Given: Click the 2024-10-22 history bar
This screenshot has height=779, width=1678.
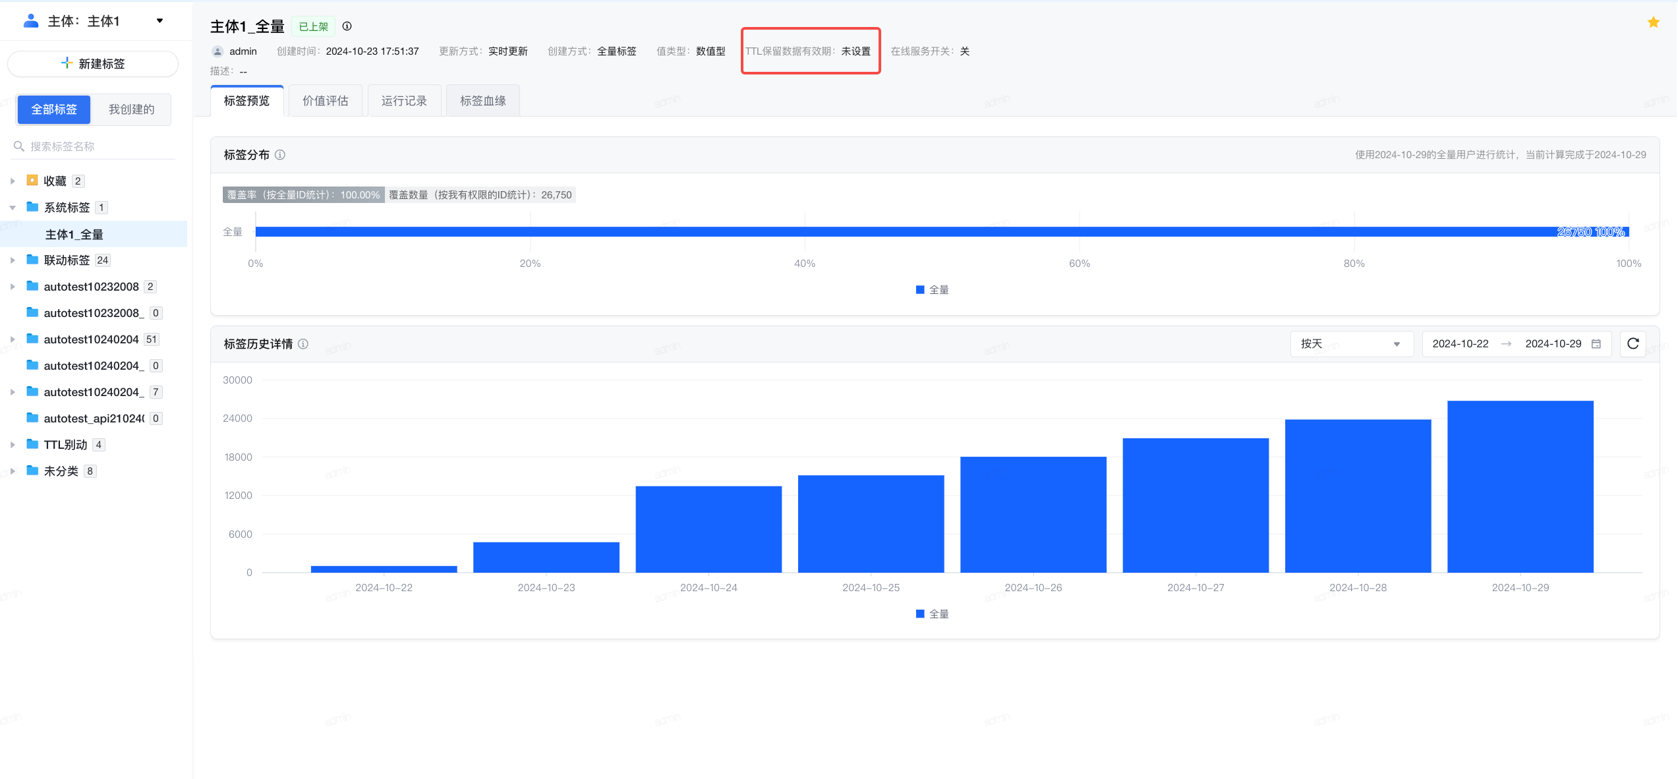Looking at the screenshot, I should 384,569.
